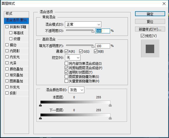
Task: Select 混合选项:默认 in the list
Action: coord(16,21)
